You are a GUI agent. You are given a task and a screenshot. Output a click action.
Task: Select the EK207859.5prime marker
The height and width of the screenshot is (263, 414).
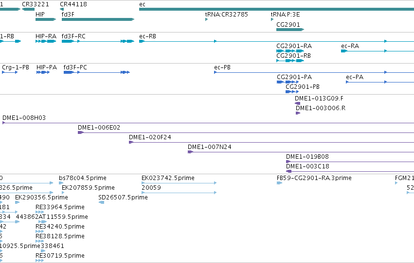pyautogui.click(x=63, y=193)
